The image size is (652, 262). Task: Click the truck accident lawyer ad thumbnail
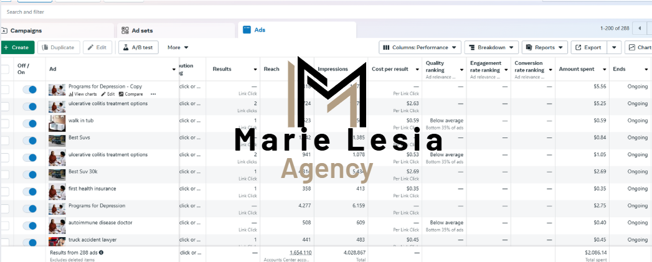click(57, 241)
